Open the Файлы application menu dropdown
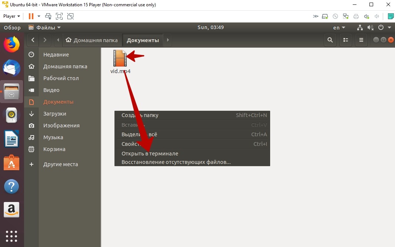The width and height of the screenshot is (395, 247). click(x=44, y=28)
